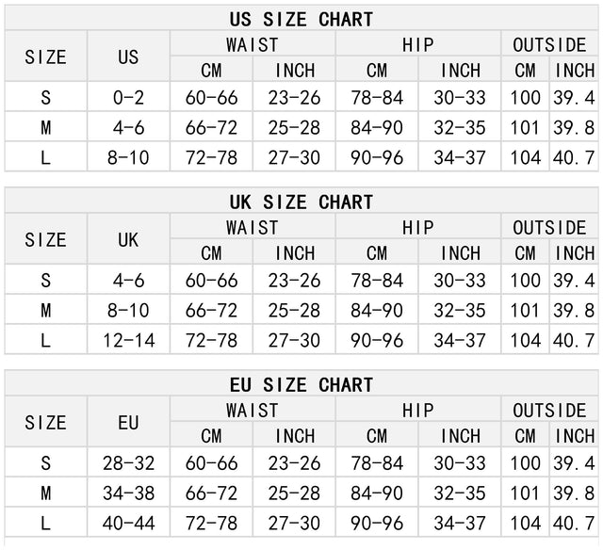Click US chart M waist 66-72 cell
This screenshot has height=550, width=603.
211,127
